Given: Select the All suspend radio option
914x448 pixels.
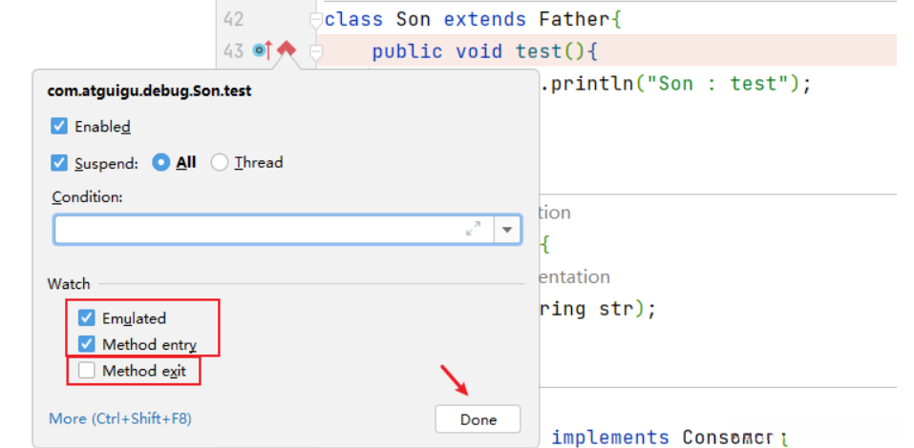Looking at the screenshot, I should pyautogui.click(x=161, y=162).
